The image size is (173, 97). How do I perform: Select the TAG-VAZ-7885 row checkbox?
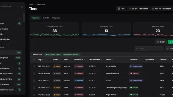pos(34,88)
